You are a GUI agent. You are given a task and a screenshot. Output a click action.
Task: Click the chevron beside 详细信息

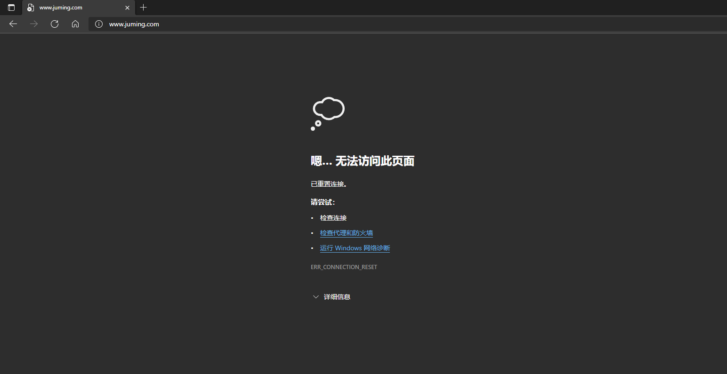(315, 296)
